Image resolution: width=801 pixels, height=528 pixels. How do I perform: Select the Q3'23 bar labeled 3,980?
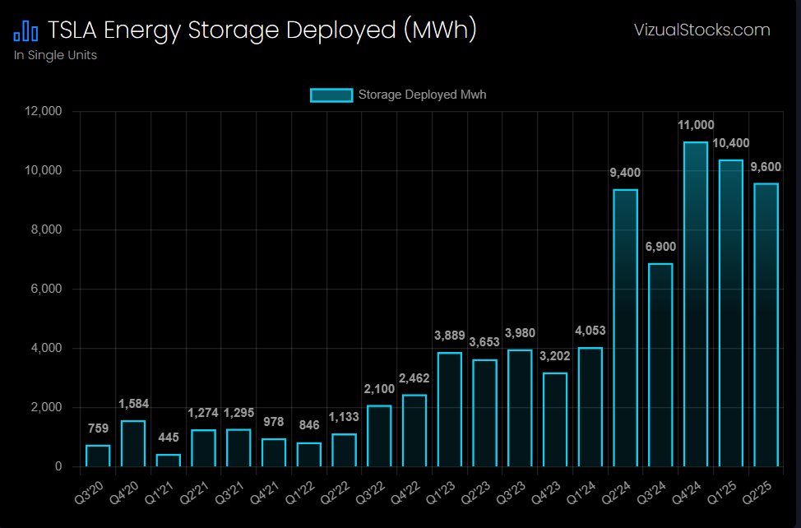[x=520, y=408]
